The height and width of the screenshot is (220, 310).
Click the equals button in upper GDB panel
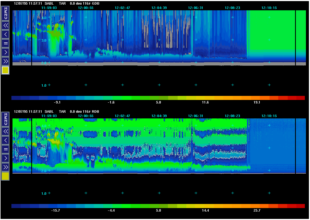tap(5, 43)
